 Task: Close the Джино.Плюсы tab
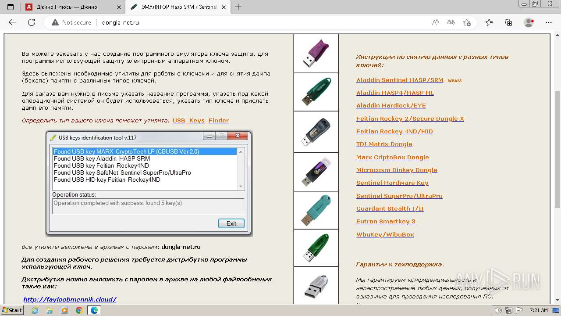pos(118,7)
